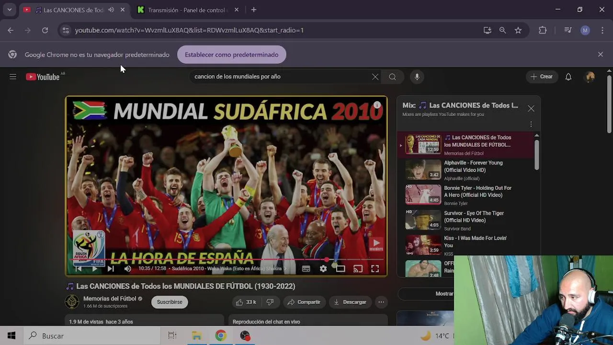The image size is (613, 345).
Task: Open Crear upload menu
Action: (542, 77)
